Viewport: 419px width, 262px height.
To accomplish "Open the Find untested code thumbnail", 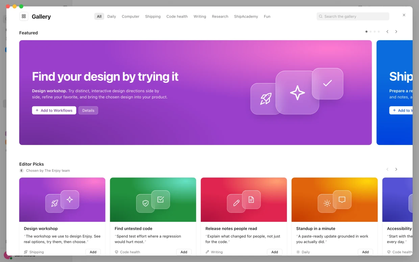I will tap(153, 200).
